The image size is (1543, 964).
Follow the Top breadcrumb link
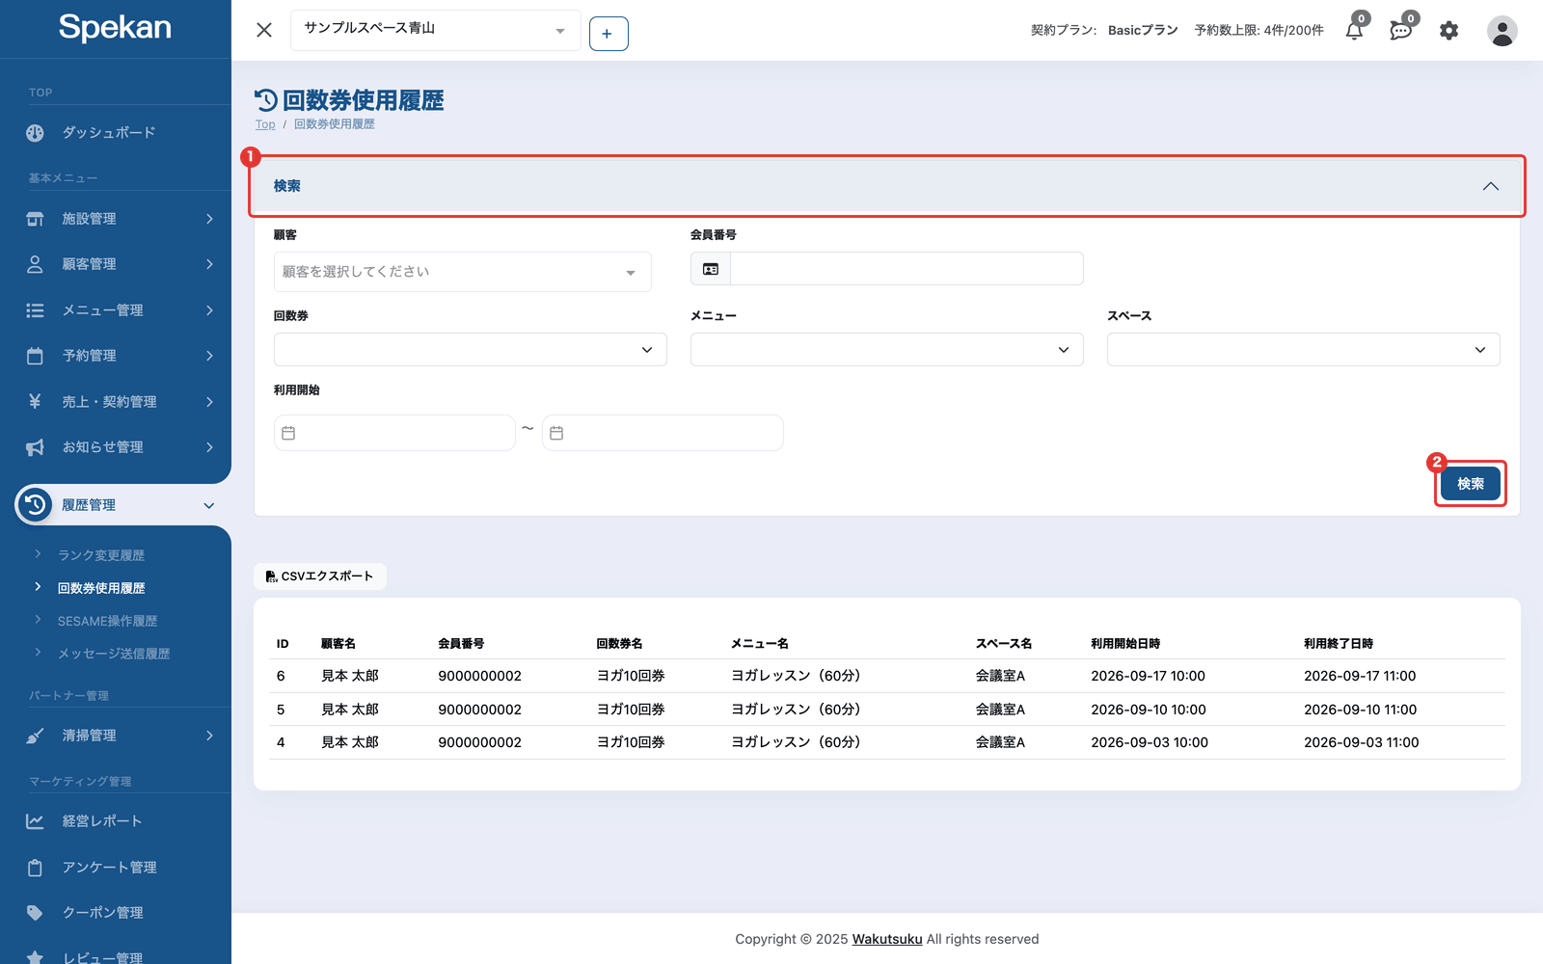(265, 124)
